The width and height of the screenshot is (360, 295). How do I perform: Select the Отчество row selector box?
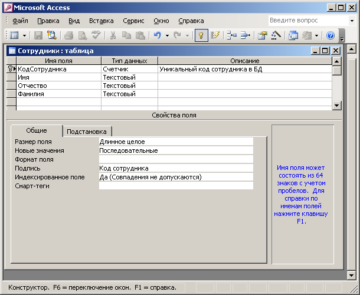tap(11, 86)
